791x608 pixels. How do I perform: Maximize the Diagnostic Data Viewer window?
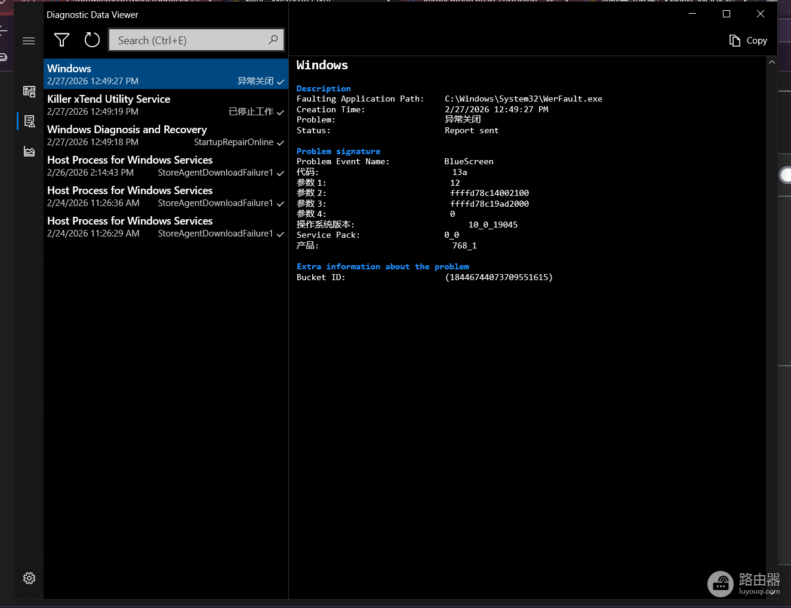coord(727,14)
